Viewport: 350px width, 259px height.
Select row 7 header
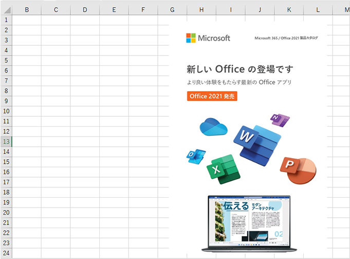tap(6, 81)
